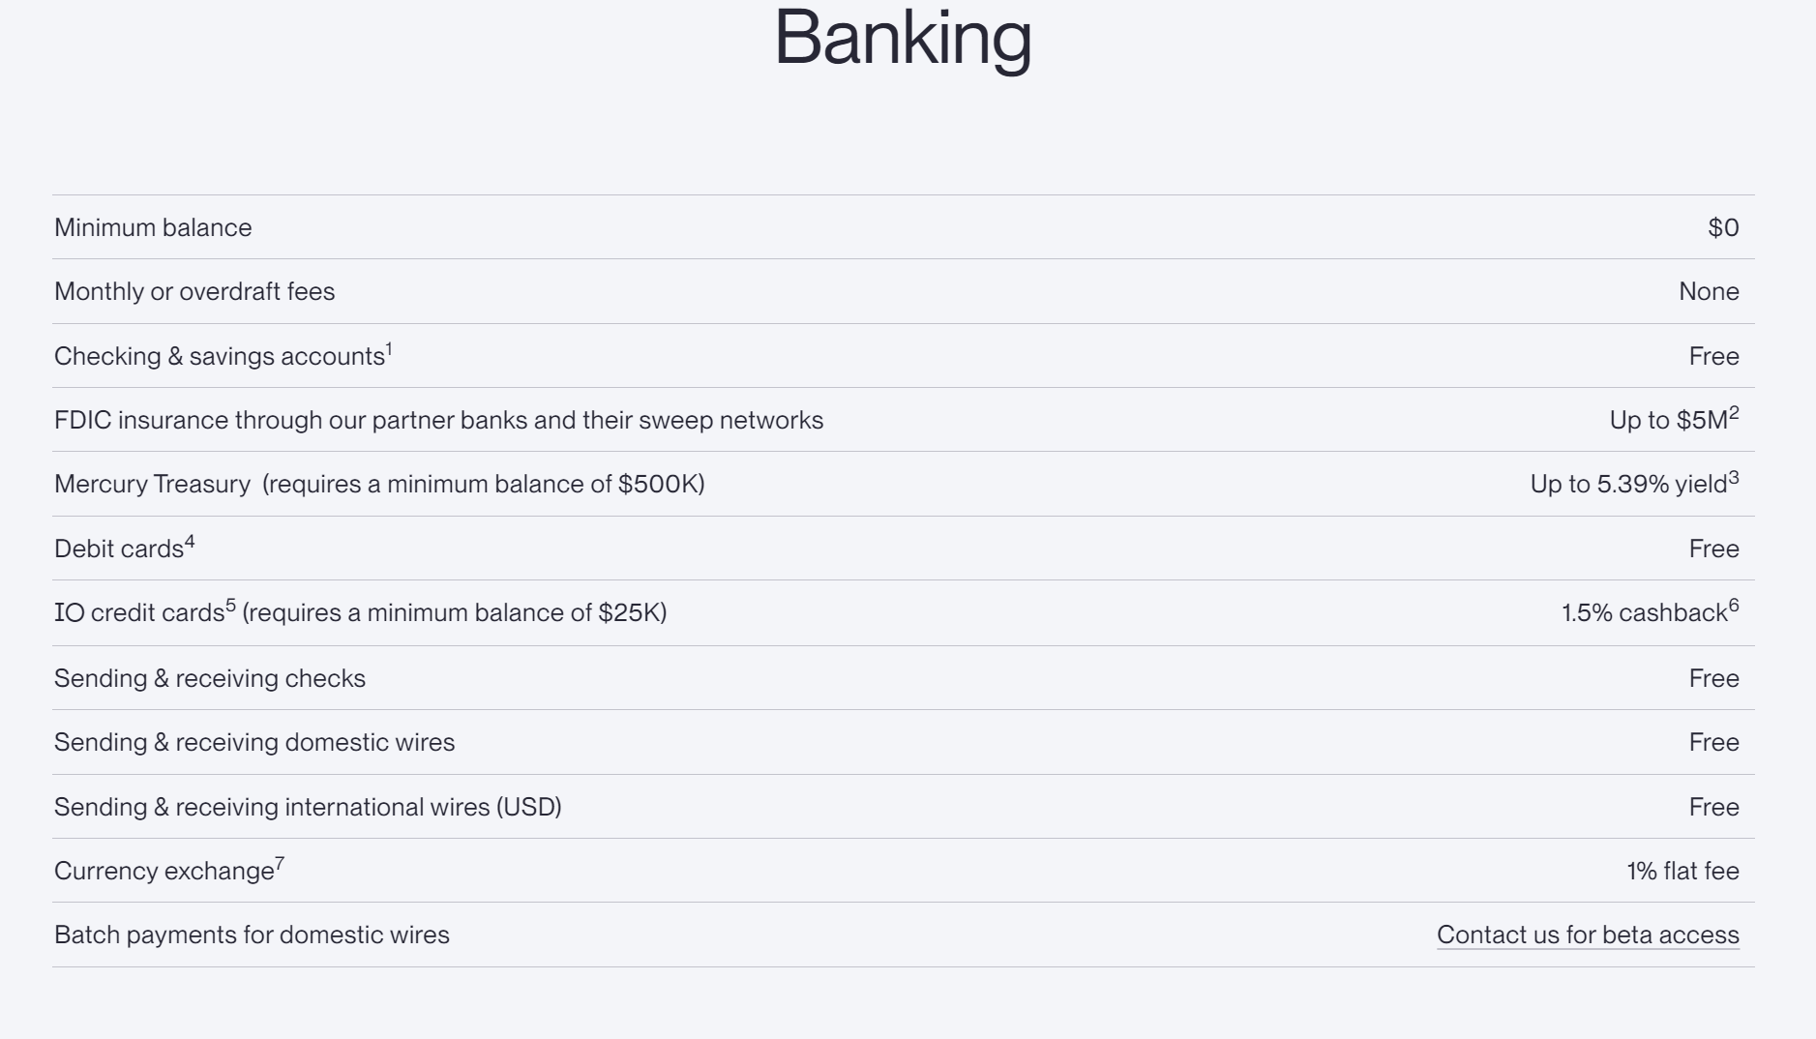Image resolution: width=1816 pixels, height=1039 pixels.
Task: Click footnote 1 beside Checking & savings accounts
Action: [x=389, y=349]
